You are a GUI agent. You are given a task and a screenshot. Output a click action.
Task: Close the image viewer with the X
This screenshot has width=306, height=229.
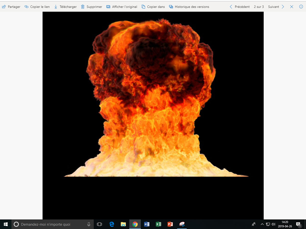(x=292, y=7)
